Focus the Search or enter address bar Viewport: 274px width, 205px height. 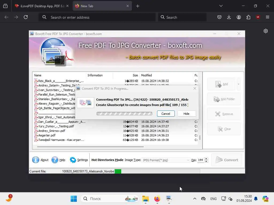tap(97, 17)
